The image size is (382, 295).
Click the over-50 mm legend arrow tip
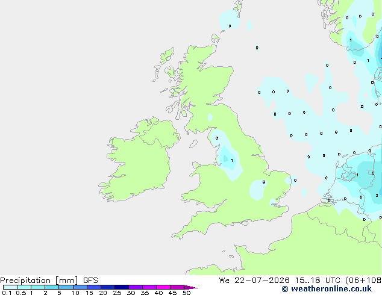(x=191, y=287)
